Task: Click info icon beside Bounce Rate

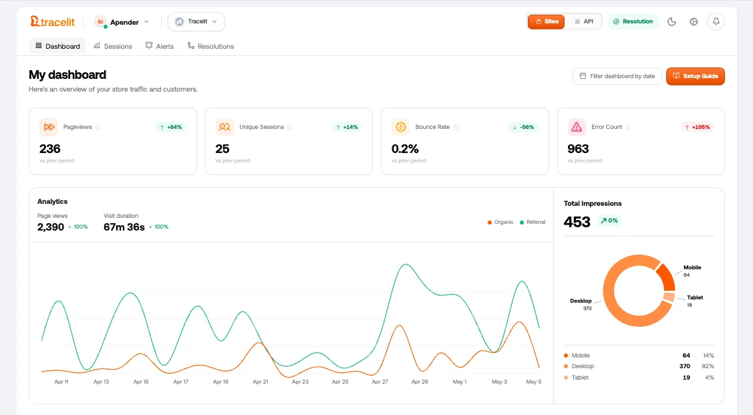Action: coord(456,127)
